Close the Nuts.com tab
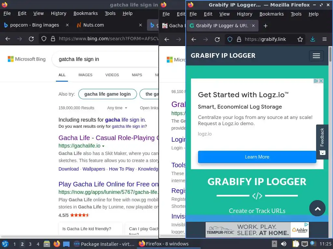 [x=140, y=25]
